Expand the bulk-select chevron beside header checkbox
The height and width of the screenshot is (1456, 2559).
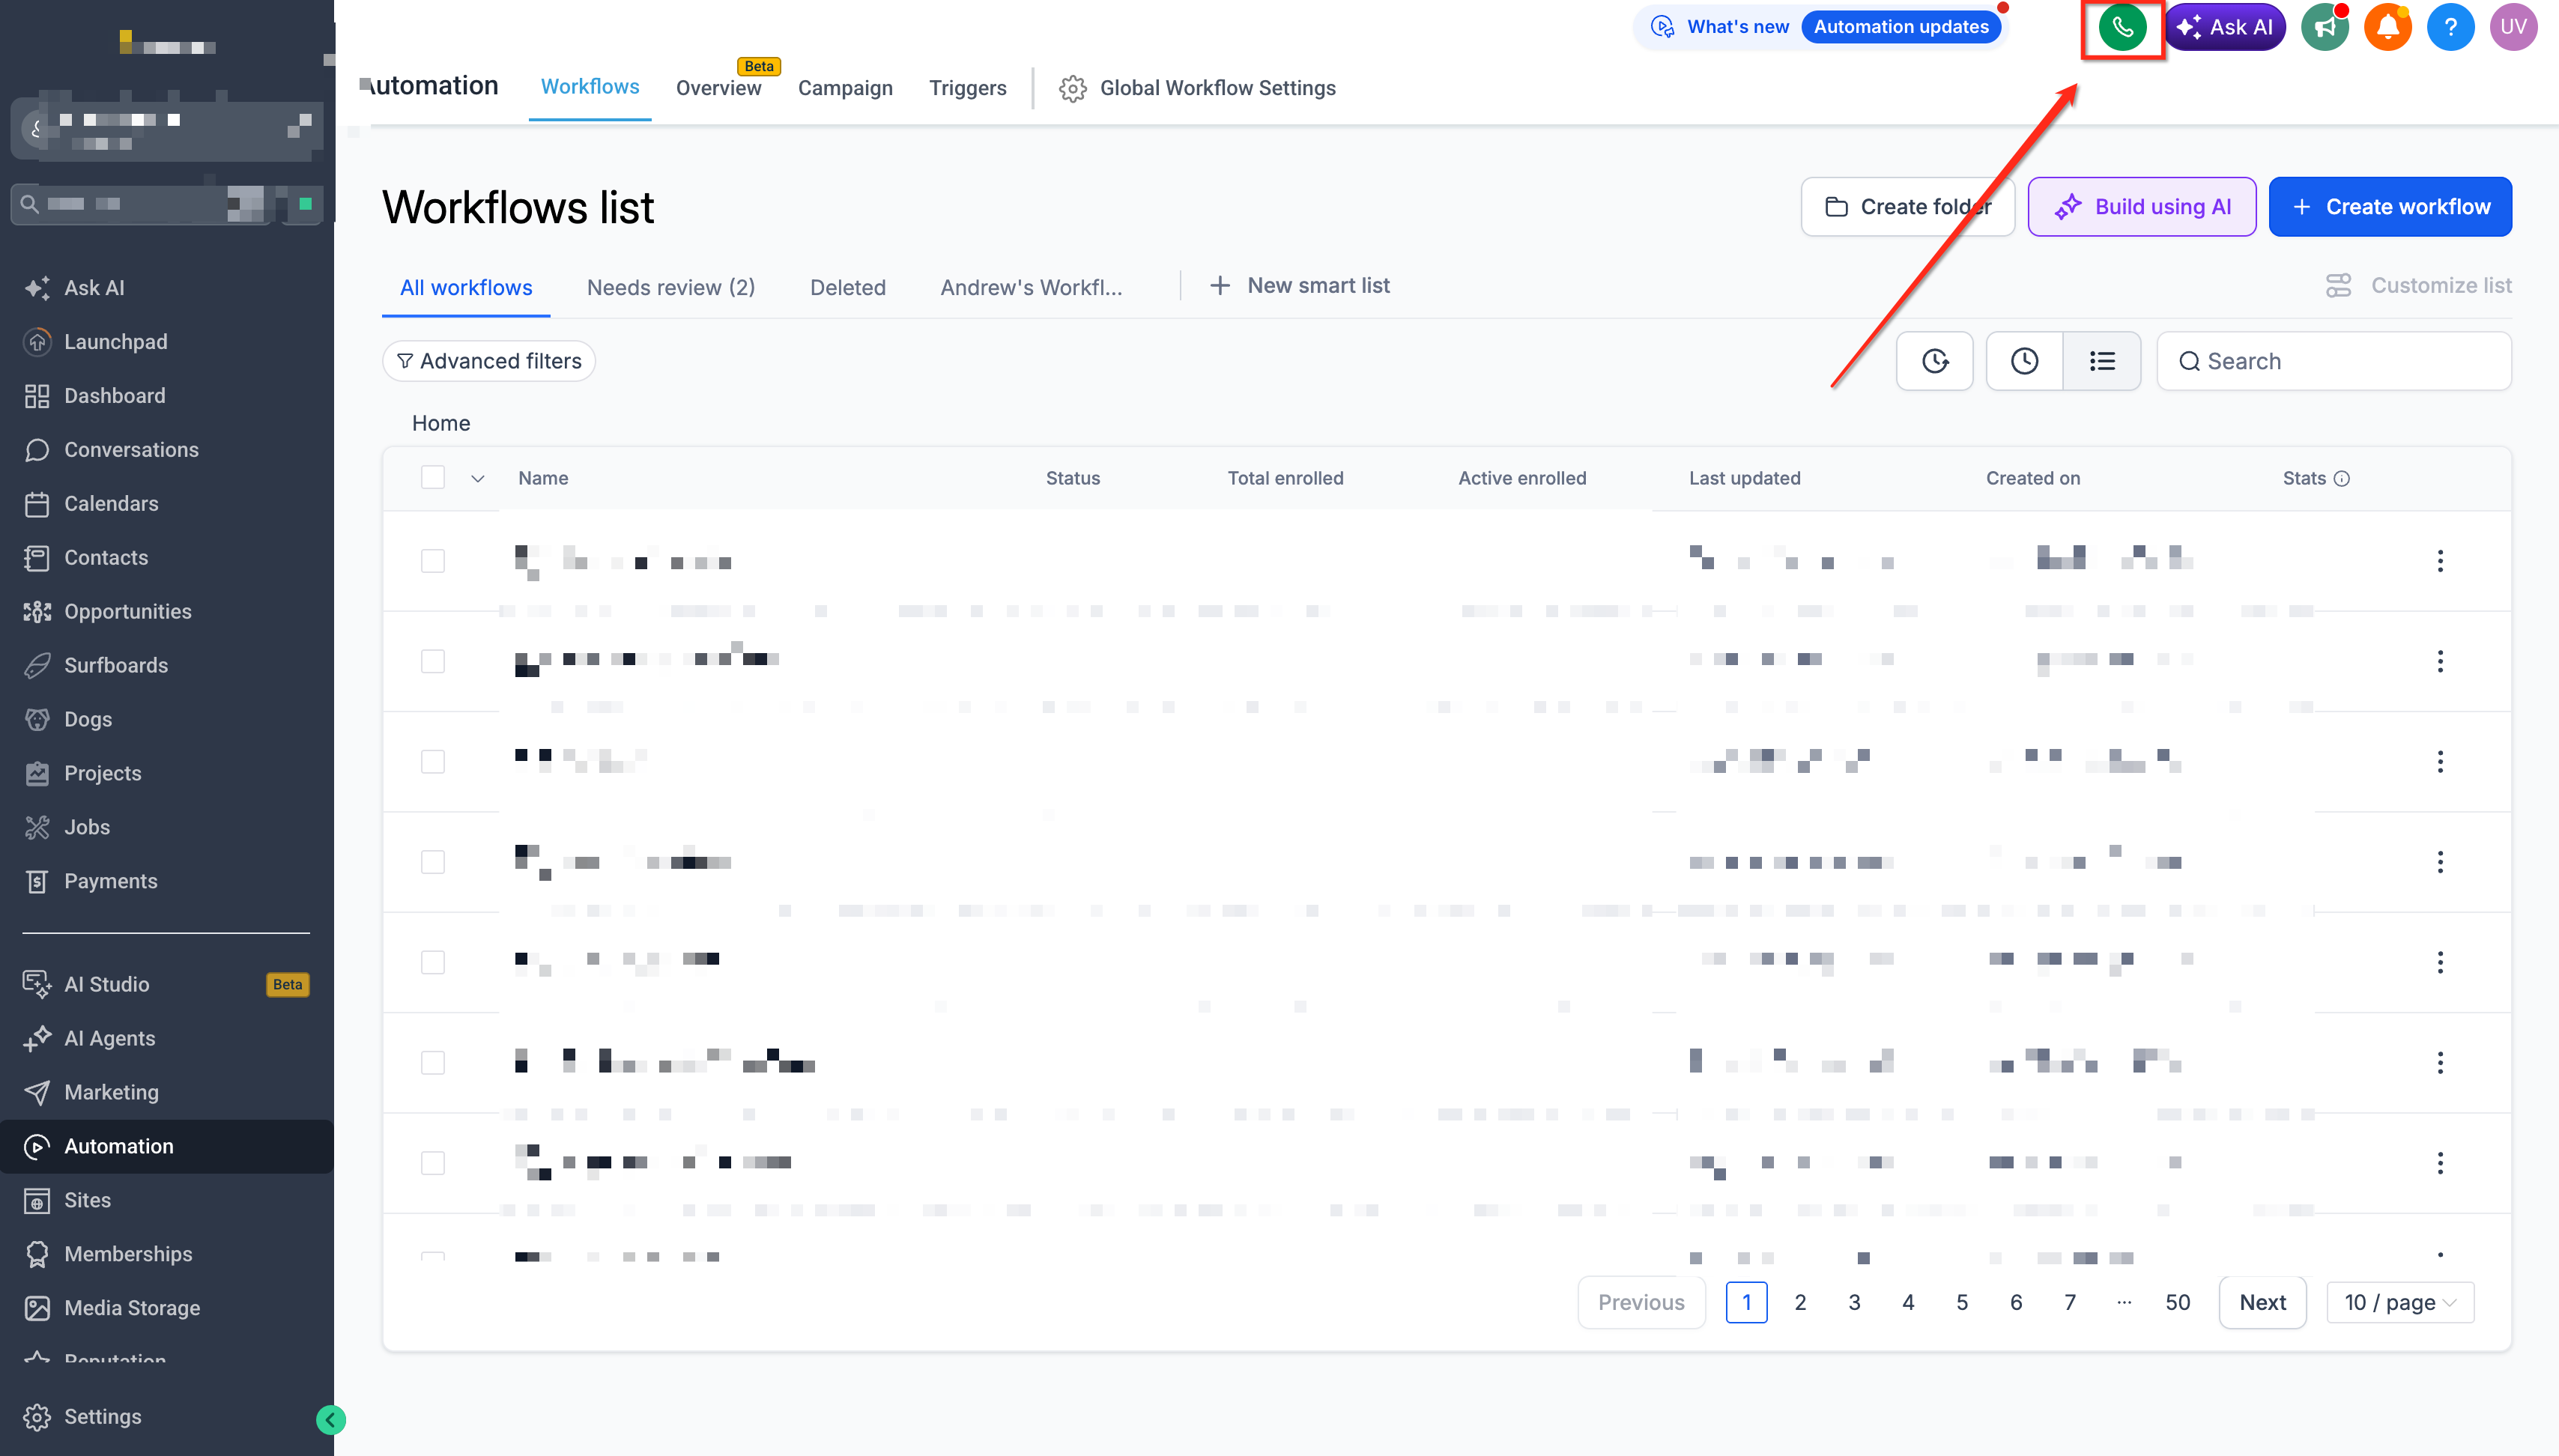(478, 479)
